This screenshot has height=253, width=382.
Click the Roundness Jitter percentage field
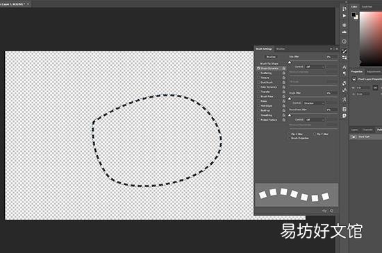pyautogui.click(x=332, y=110)
